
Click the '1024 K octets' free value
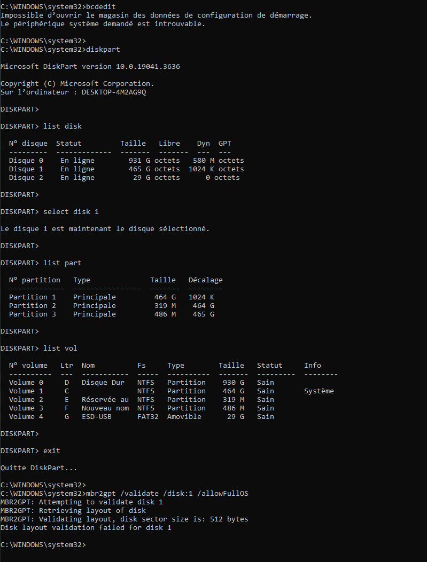coord(216,169)
